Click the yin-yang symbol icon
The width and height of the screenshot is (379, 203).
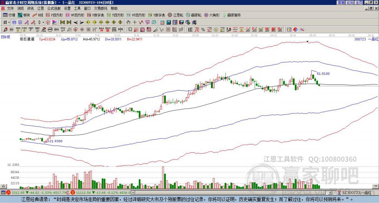click(x=295, y=30)
